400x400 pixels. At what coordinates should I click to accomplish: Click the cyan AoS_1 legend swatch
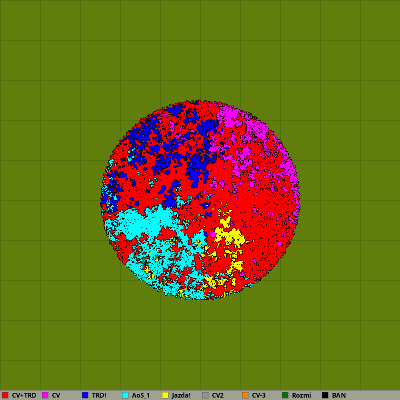click(125, 395)
